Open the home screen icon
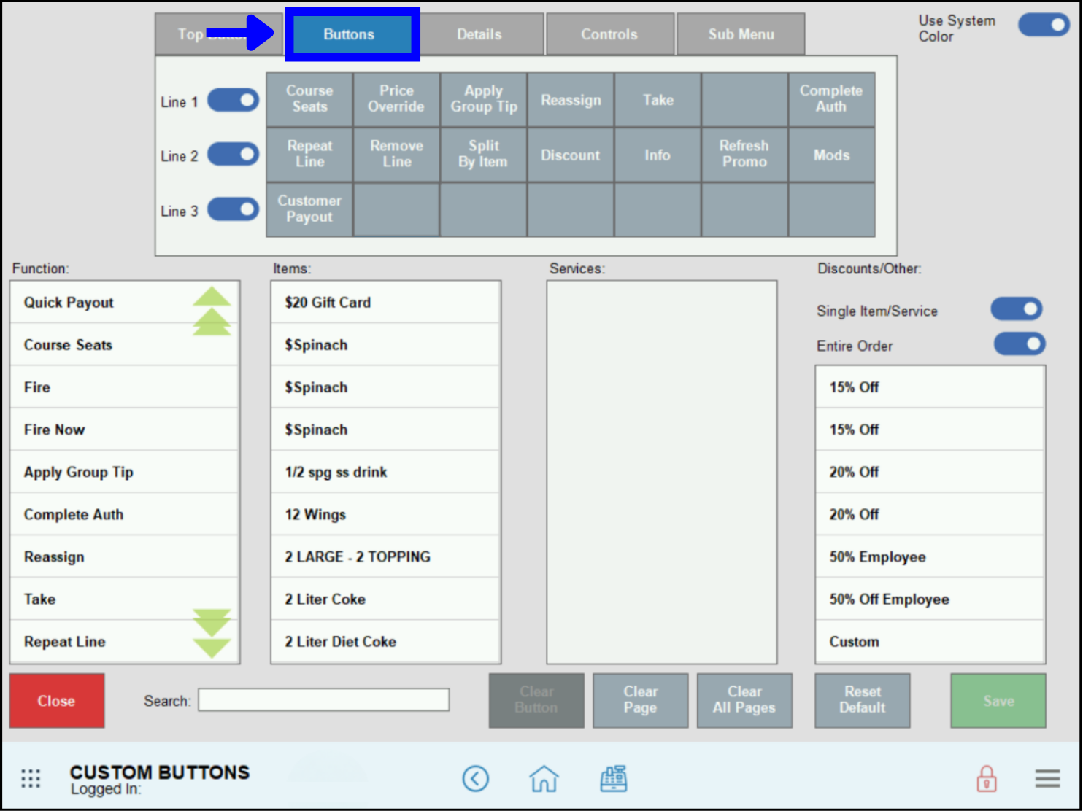Image resolution: width=1083 pixels, height=811 pixels. coord(544,778)
